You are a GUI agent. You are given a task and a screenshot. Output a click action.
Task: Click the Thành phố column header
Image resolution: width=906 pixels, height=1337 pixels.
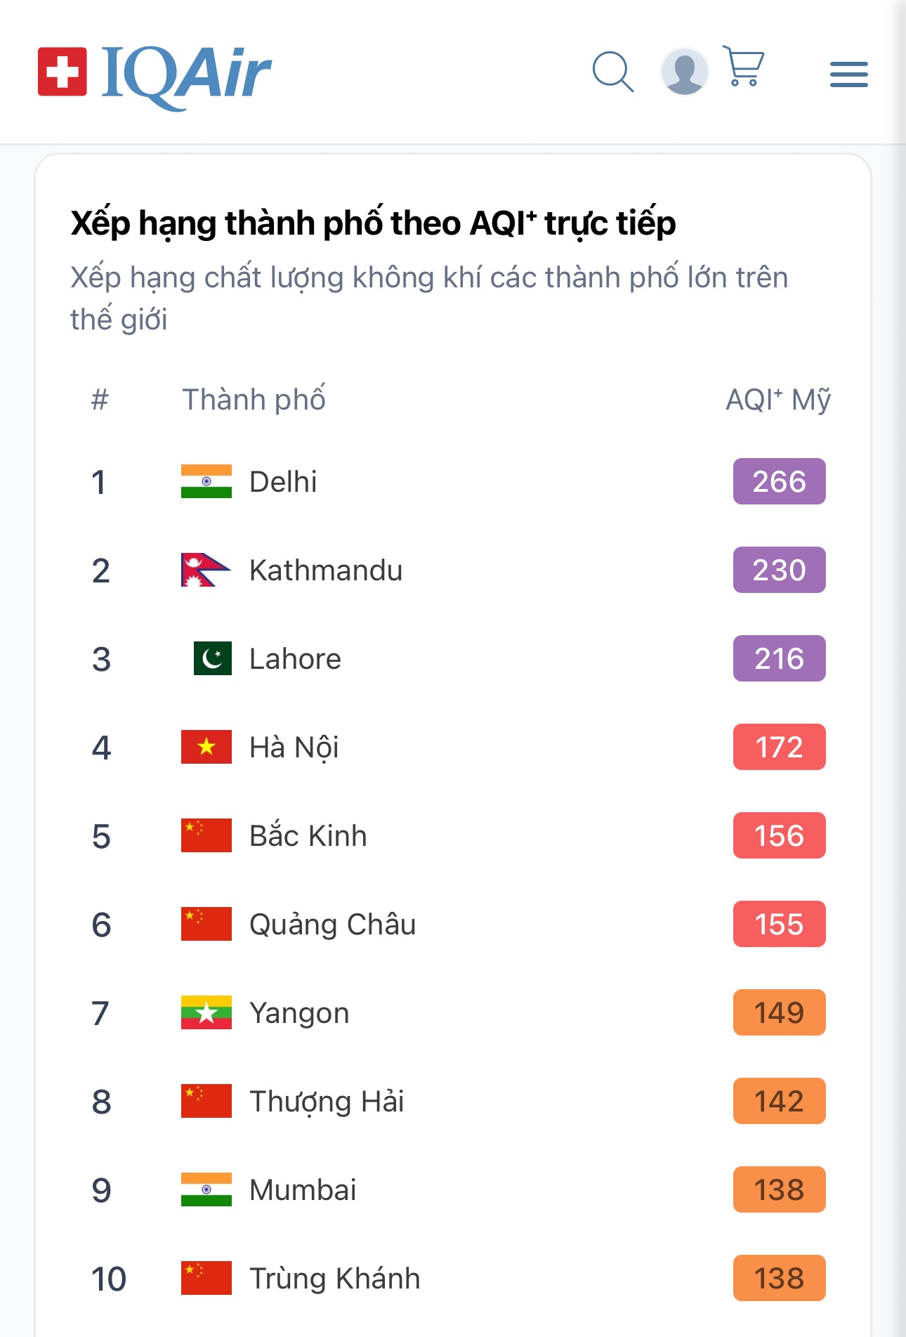click(254, 400)
